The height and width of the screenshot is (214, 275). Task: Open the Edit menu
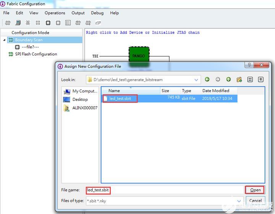point(19,13)
